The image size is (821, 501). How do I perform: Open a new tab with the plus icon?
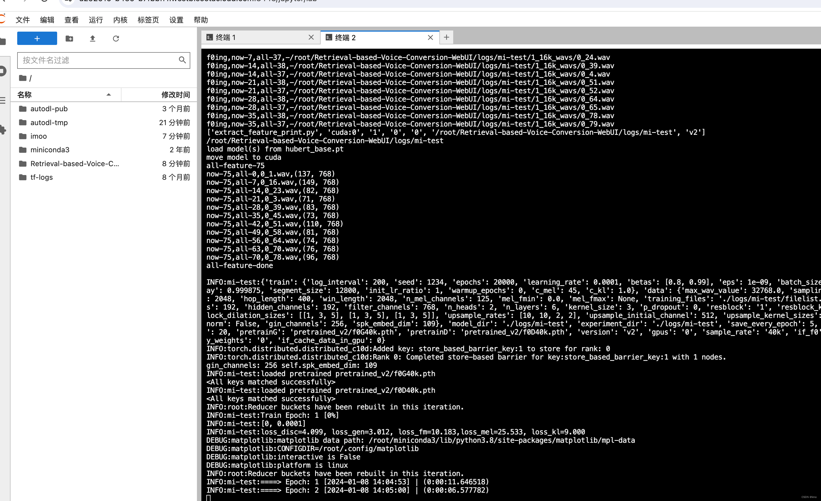click(446, 37)
